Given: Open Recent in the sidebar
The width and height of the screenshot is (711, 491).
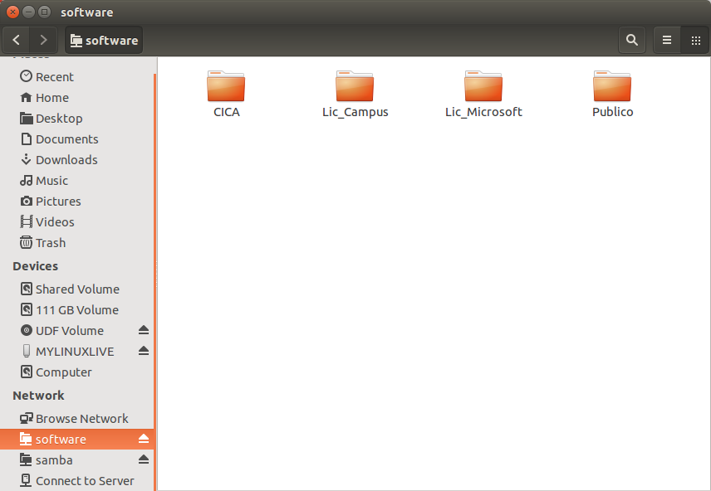Looking at the screenshot, I should [77, 77].
